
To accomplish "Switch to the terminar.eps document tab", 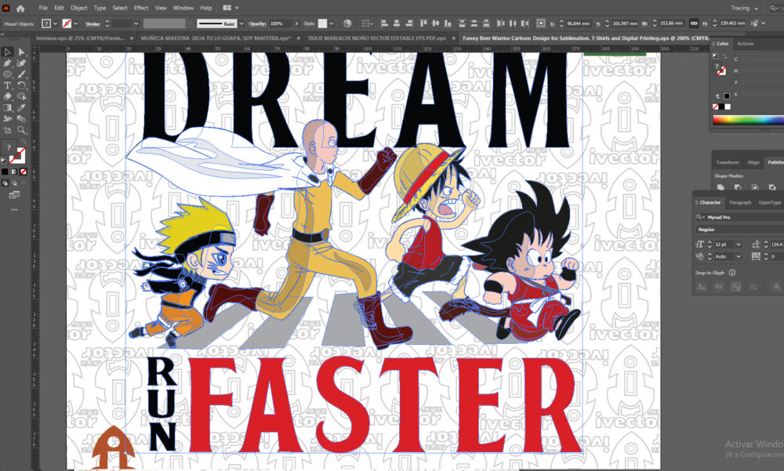I will coord(80,38).
